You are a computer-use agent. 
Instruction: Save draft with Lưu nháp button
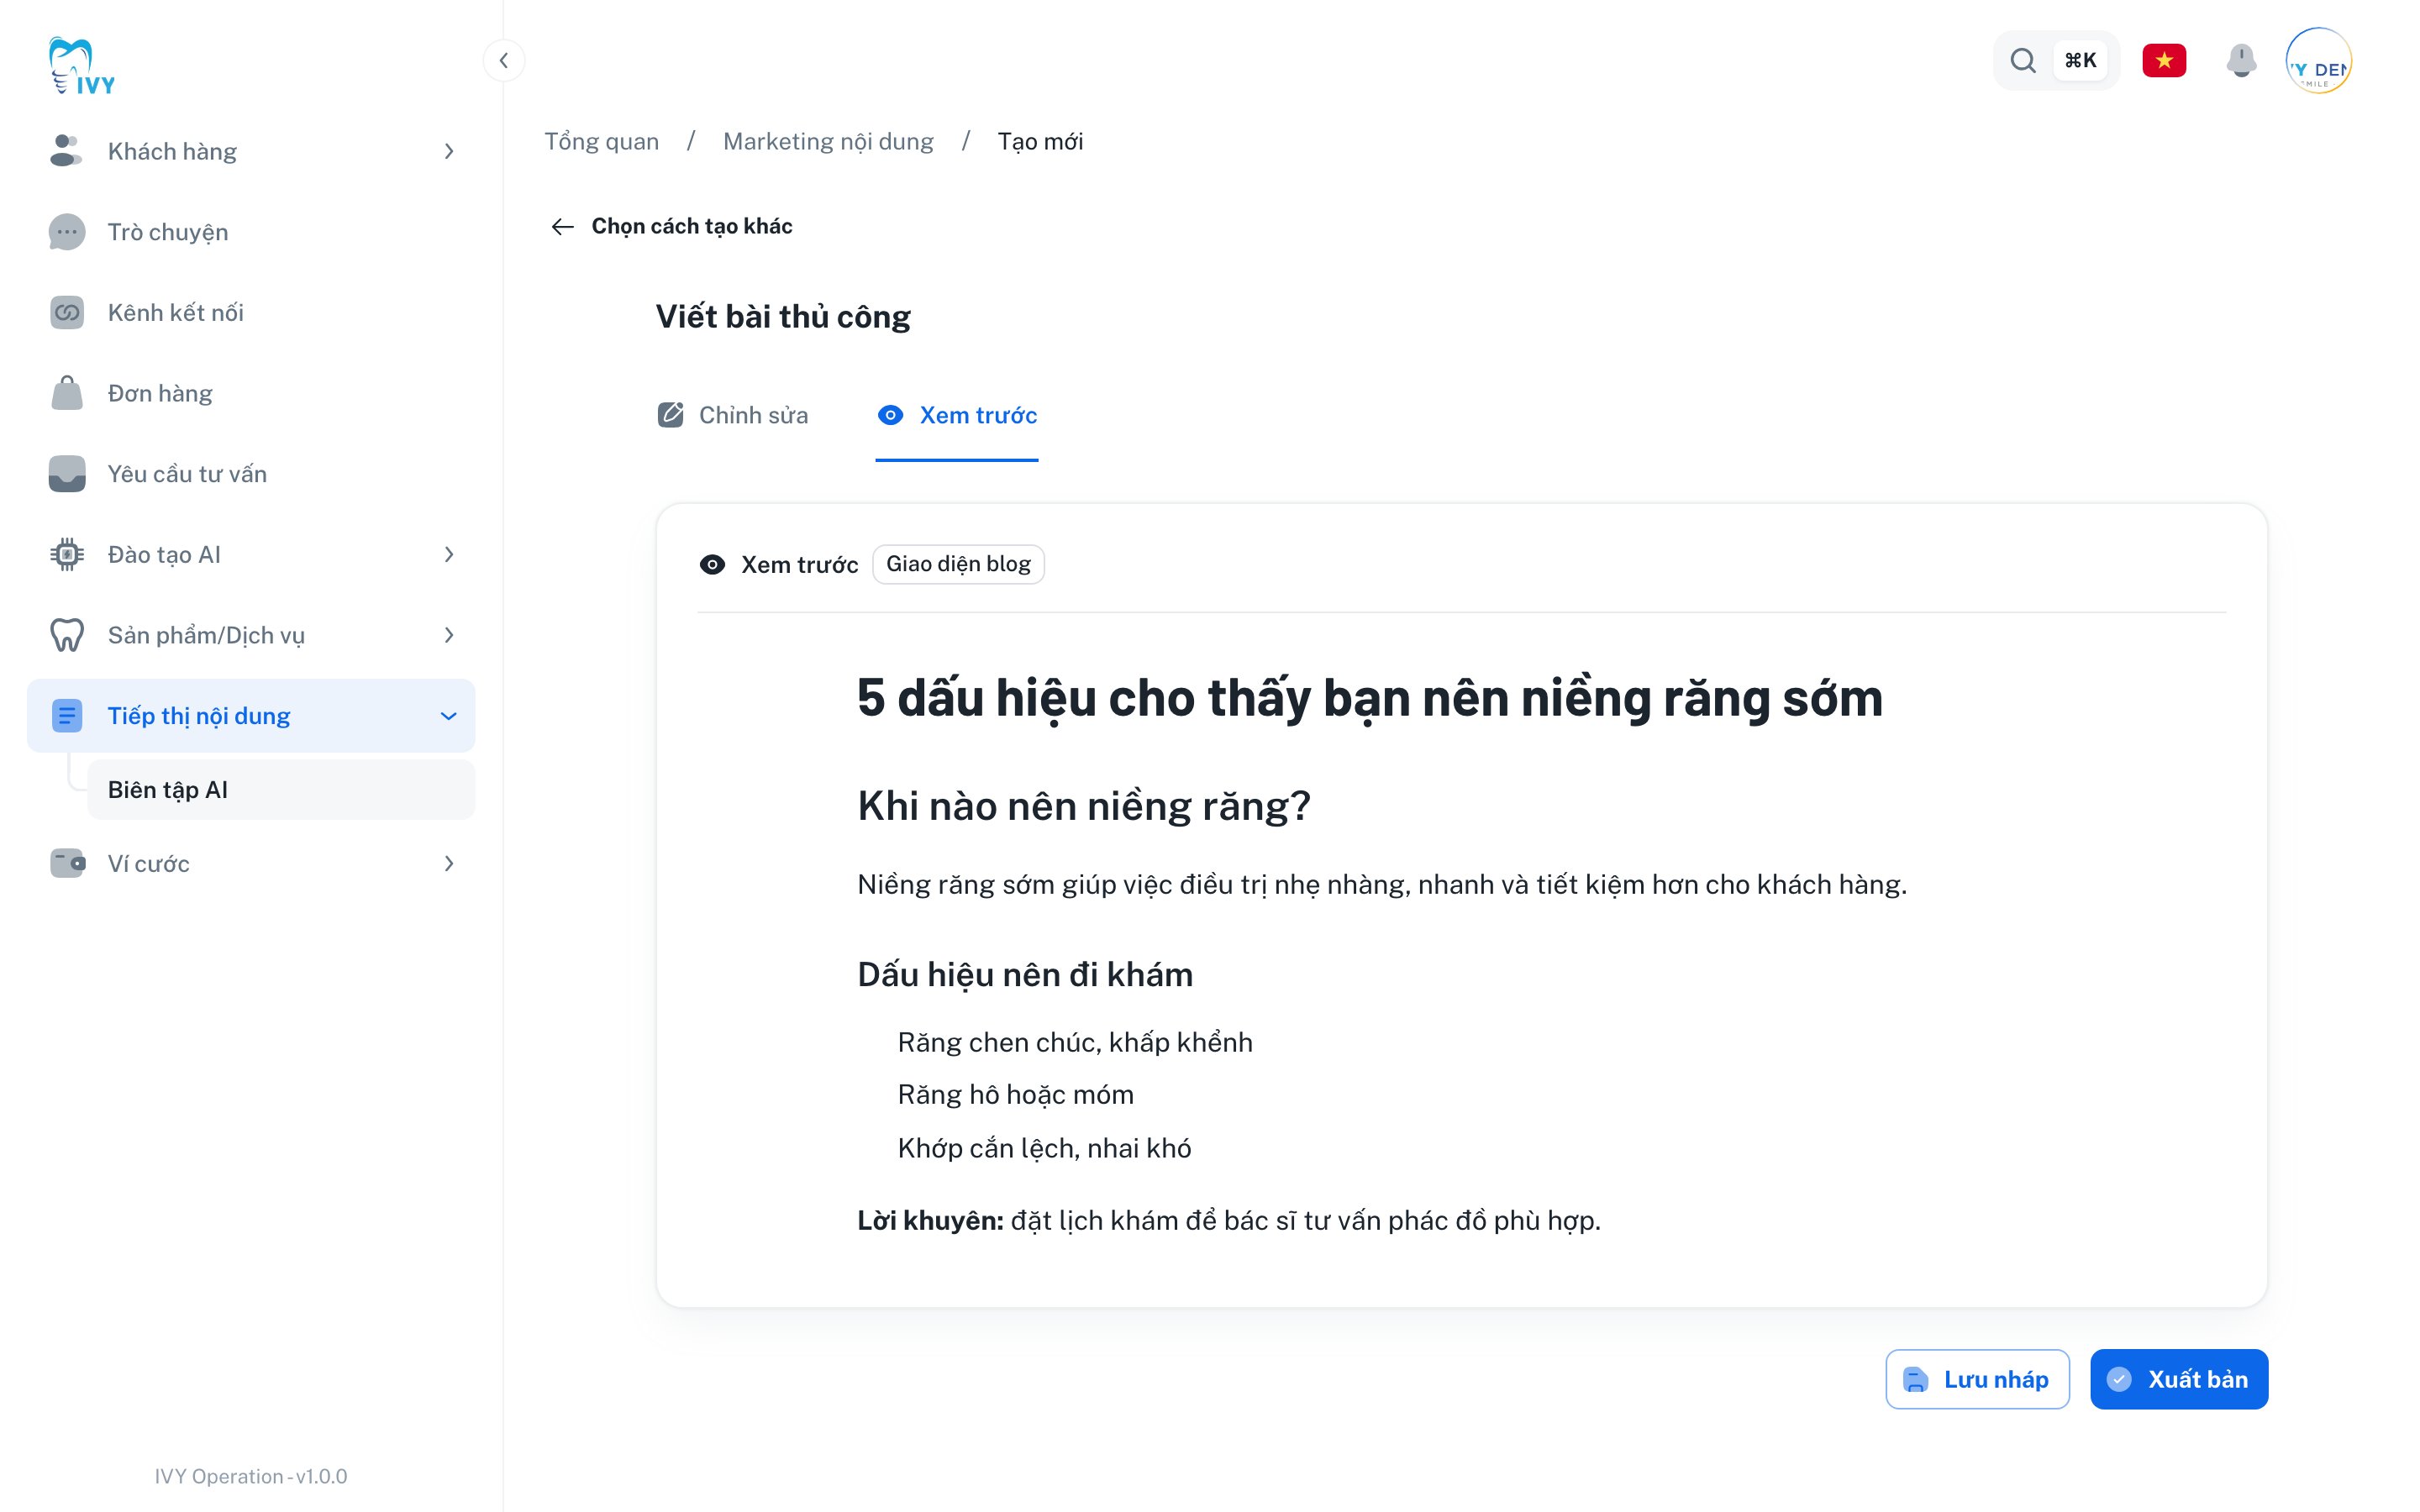(x=1977, y=1380)
